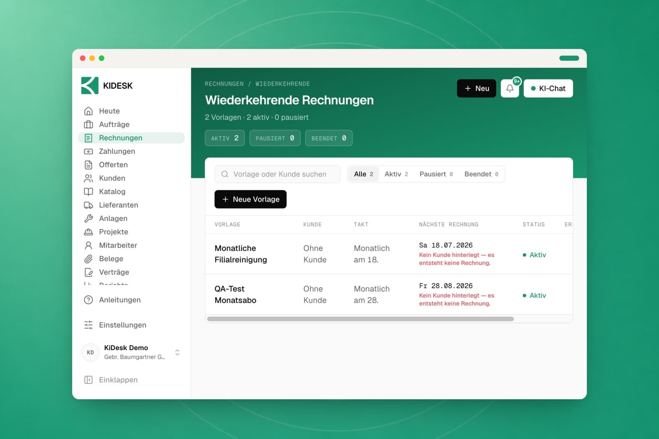Click the BEENDET 0 summary chip
This screenshot has height=439, width=659.
pyautogui.click(x=329, y=138)
